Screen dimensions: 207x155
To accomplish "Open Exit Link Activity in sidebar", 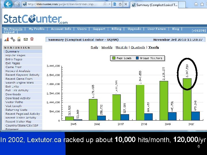I will (x=23, y=90).
